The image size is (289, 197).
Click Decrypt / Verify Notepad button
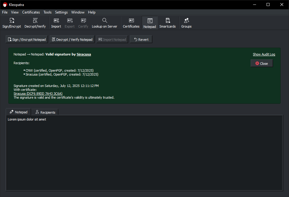(72, 40)
